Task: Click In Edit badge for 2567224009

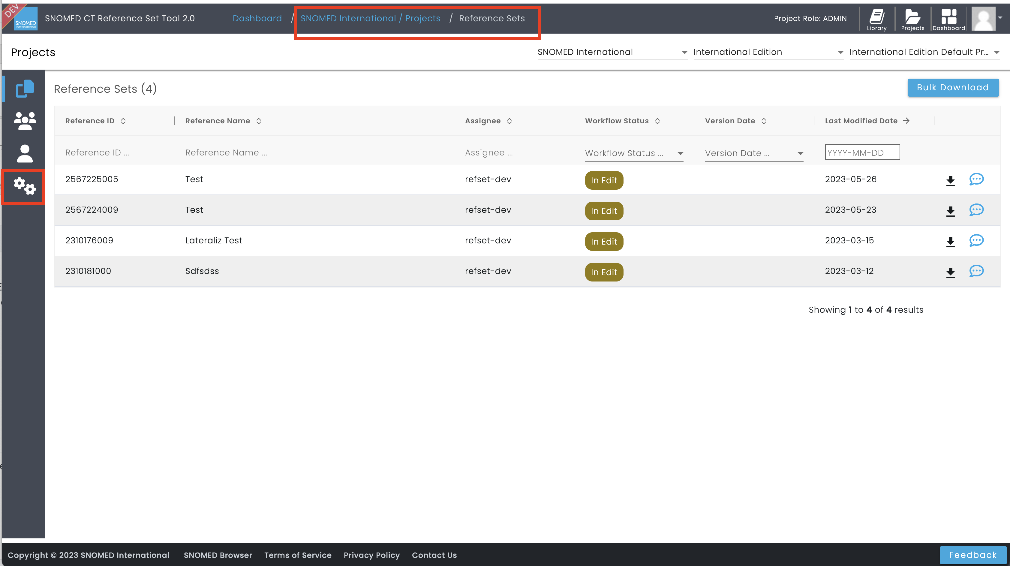Action: (x=604, y=211)
